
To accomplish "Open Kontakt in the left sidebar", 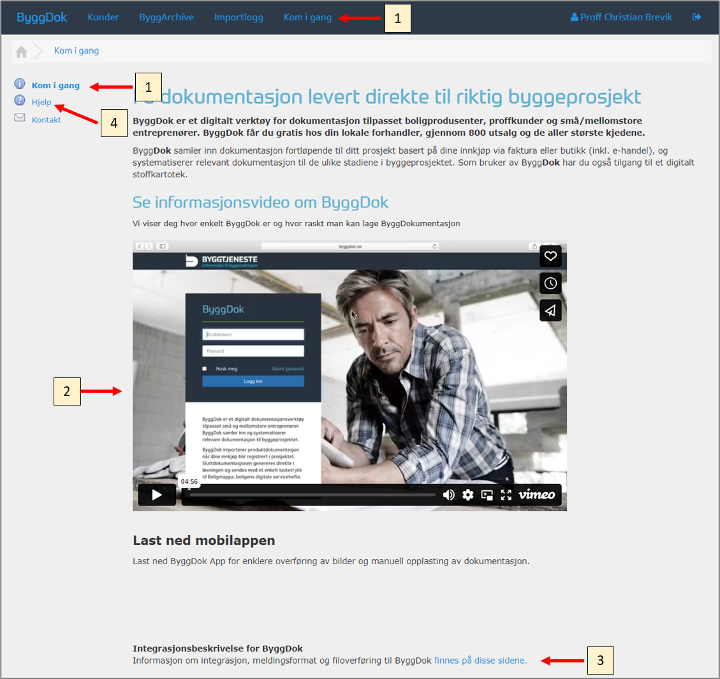I will click(x=47, y=120).
